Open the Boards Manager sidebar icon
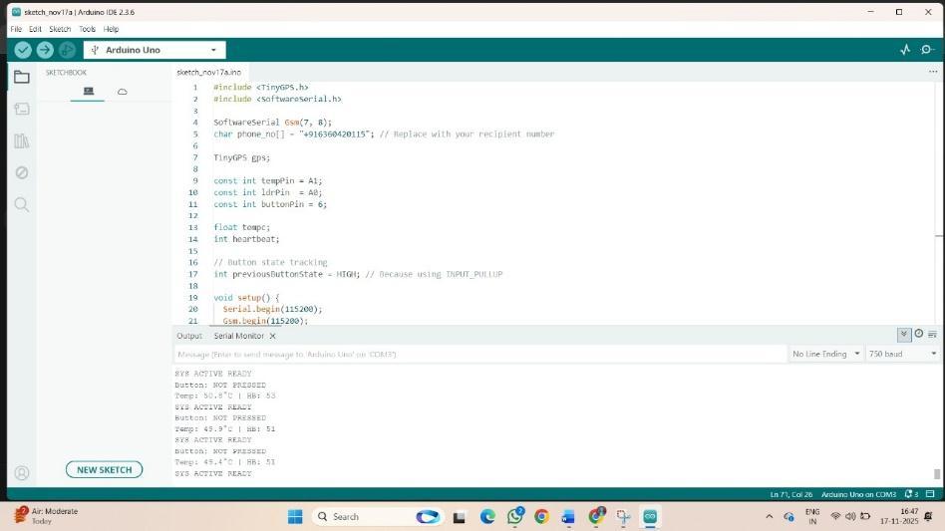Viewport: 945px width, 531px height. point(22,109)
